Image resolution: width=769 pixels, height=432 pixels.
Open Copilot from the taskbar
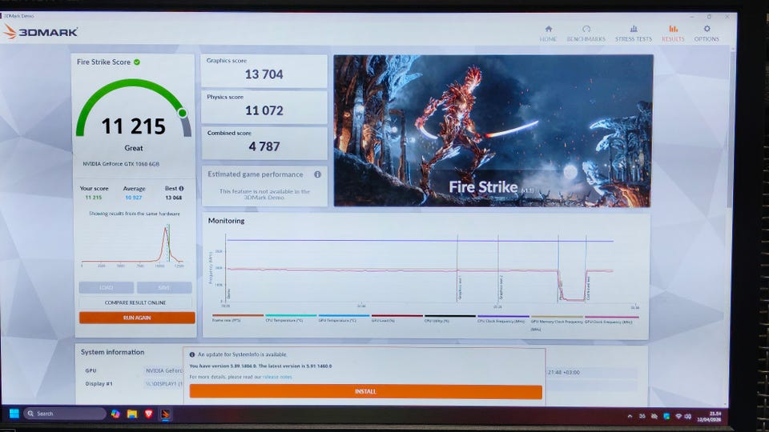pos(115,414)
